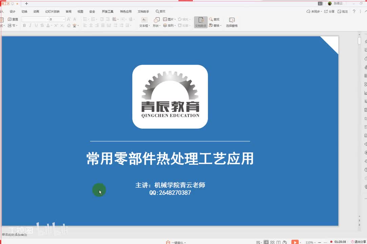Click the 退出分享 exit sharing button
This screenshot has width=367, height=244.
[358, 242]
